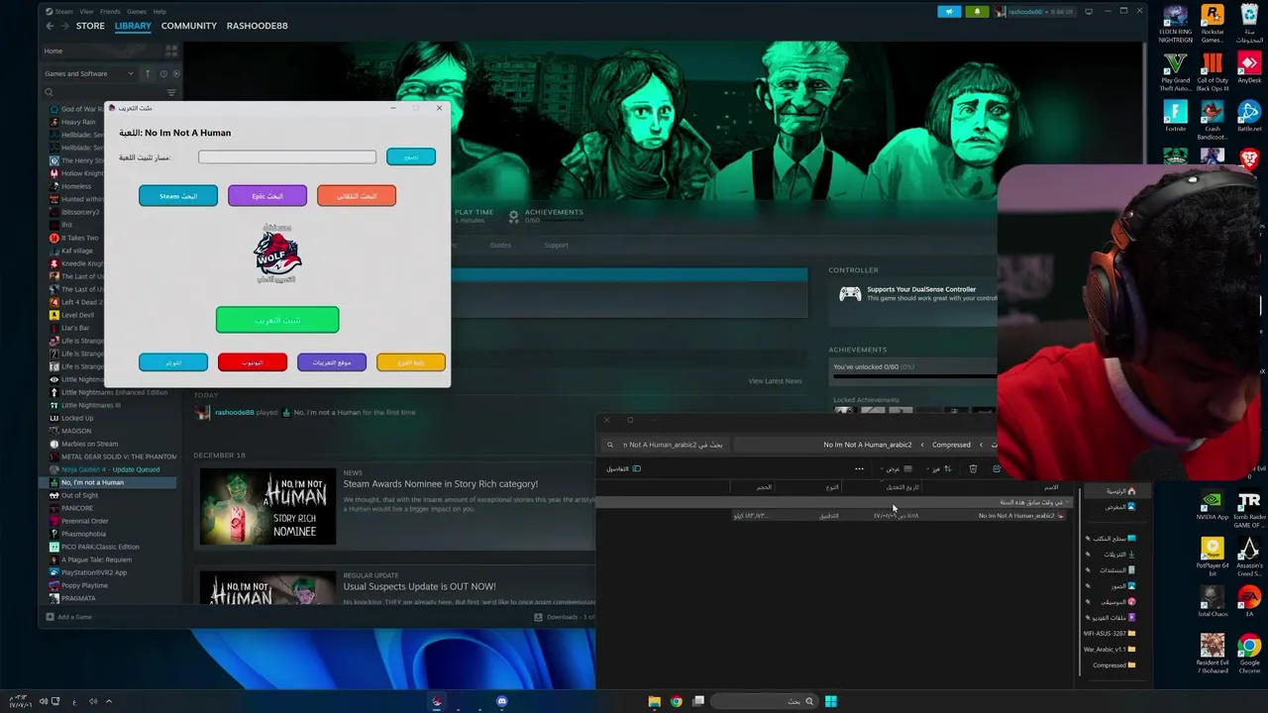Open the RASHOODE88 profile tab in Steam
This screenshot has height=713, width=1268.
pyautogui.click(x=257, y=26)
